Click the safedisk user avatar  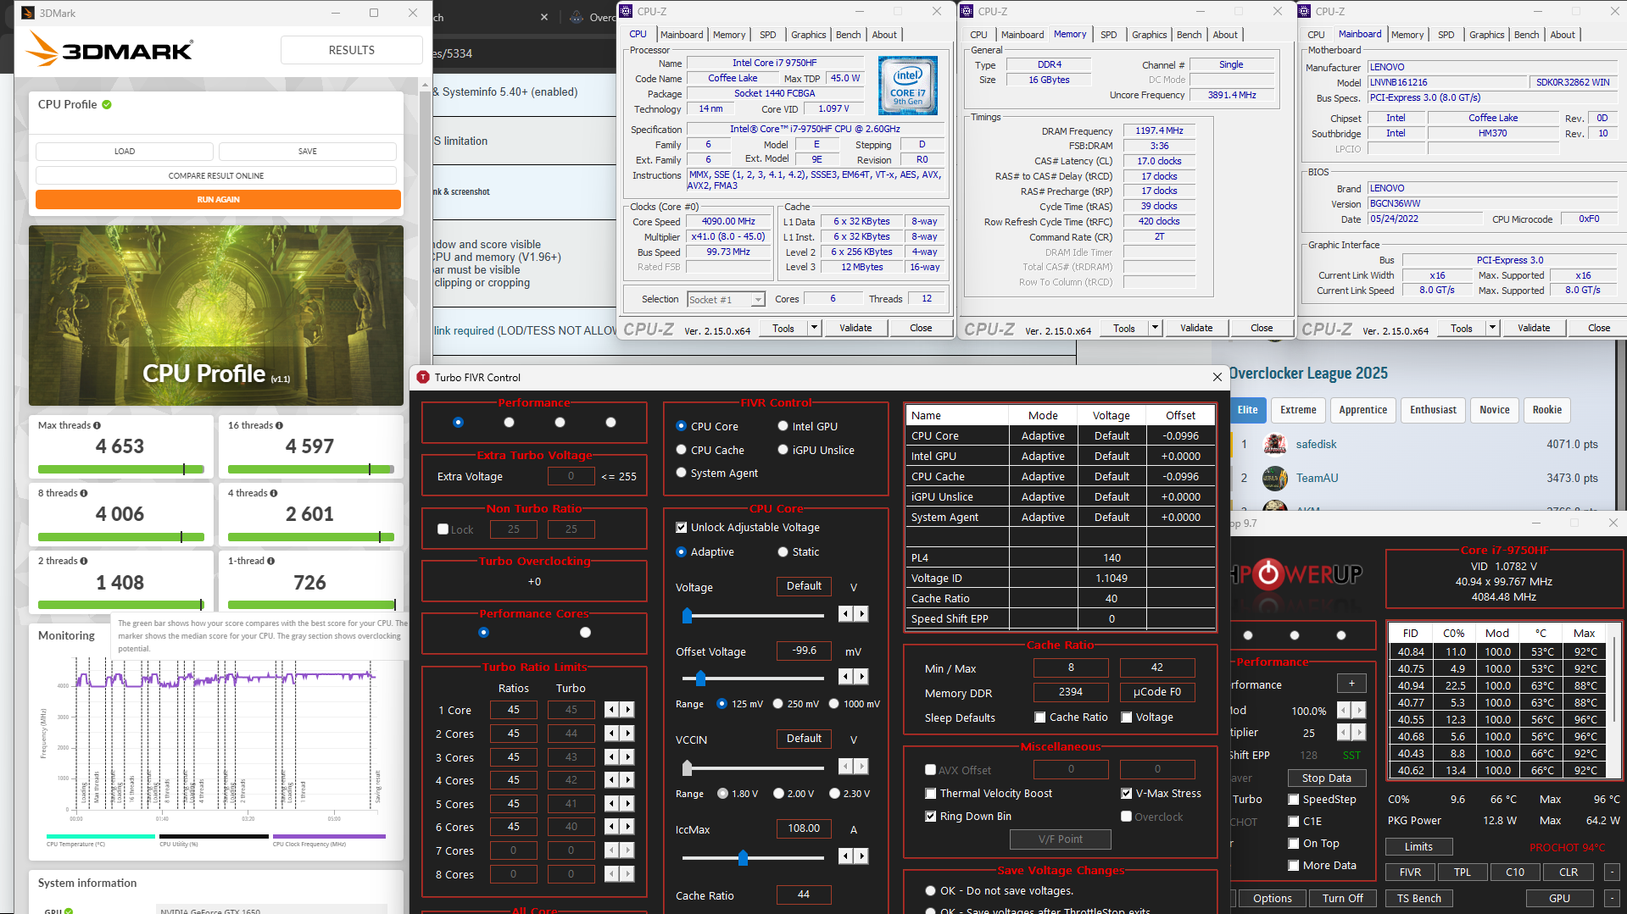[x=1274, y=444]
